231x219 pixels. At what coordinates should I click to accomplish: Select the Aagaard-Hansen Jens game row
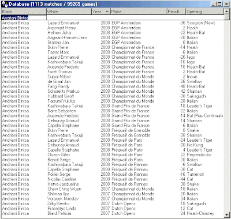pyautogui.click(x=113, y=37)
